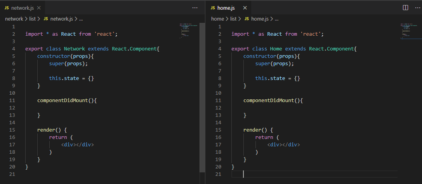Screen dimensions: 422x184
Task: Switch to the network.js tab
Action: click(x=23, y=8)
